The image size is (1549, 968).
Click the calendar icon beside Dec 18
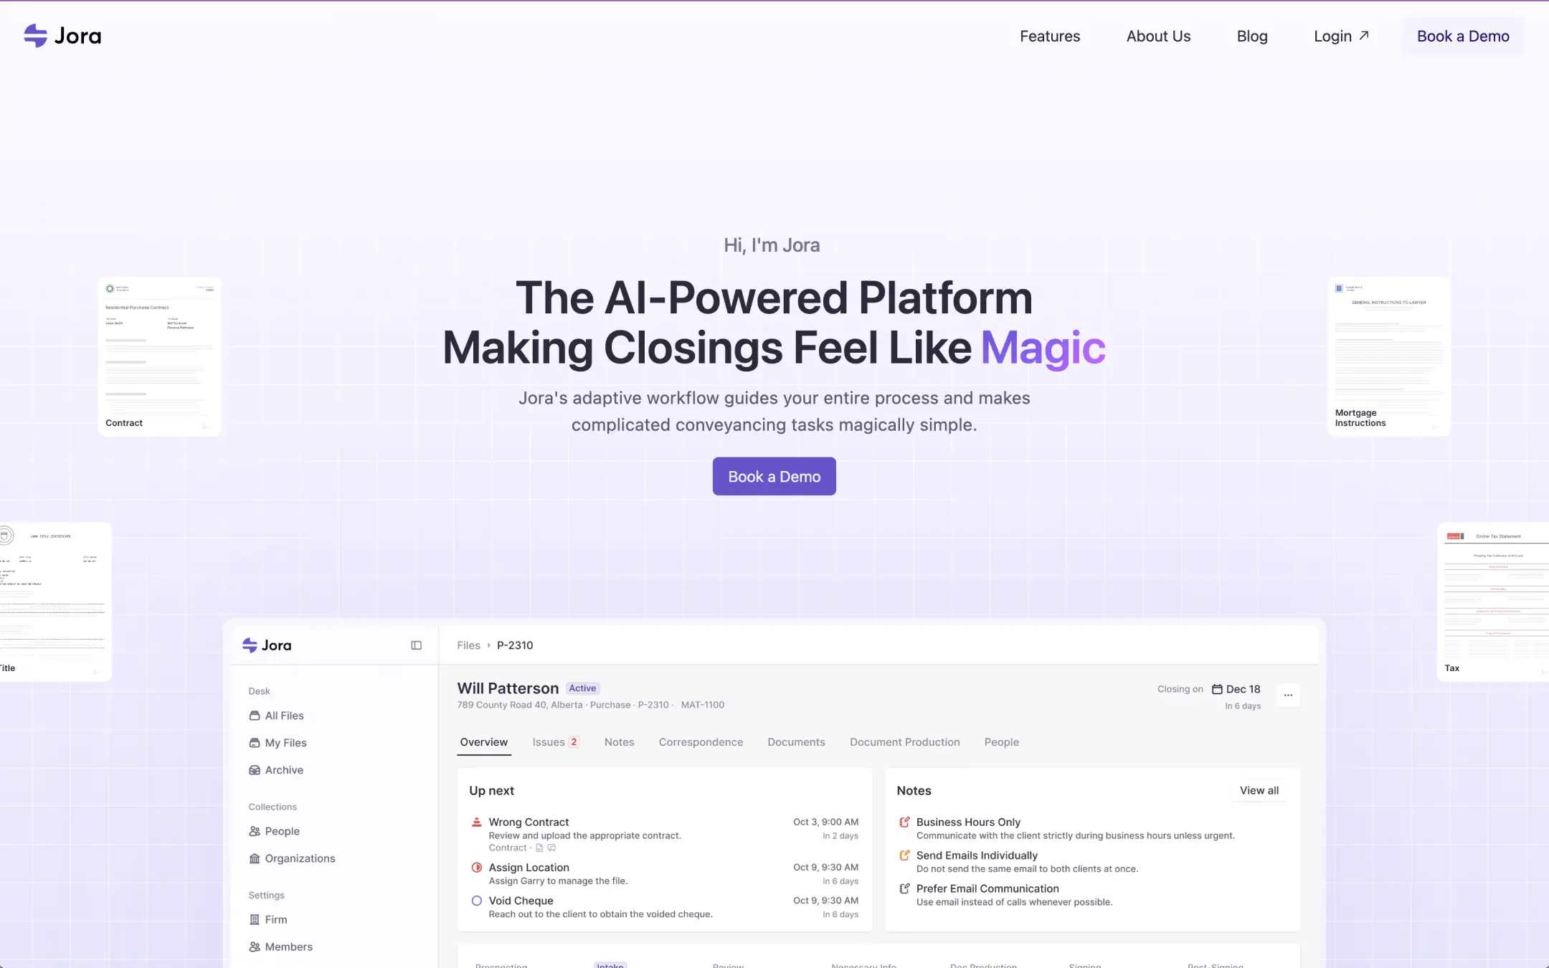[1217, 689]
